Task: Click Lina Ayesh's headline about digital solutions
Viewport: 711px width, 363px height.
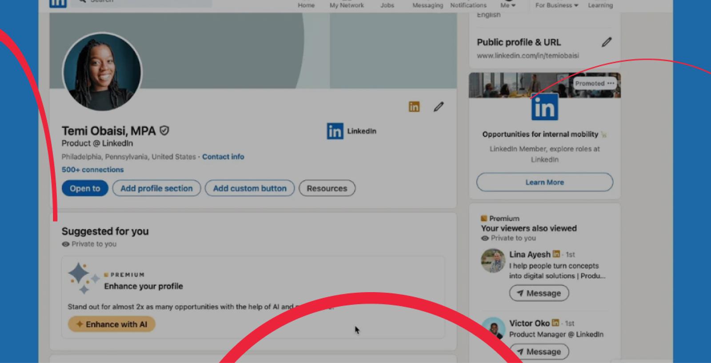Action: pyautogui.click(x=557, y=271)
